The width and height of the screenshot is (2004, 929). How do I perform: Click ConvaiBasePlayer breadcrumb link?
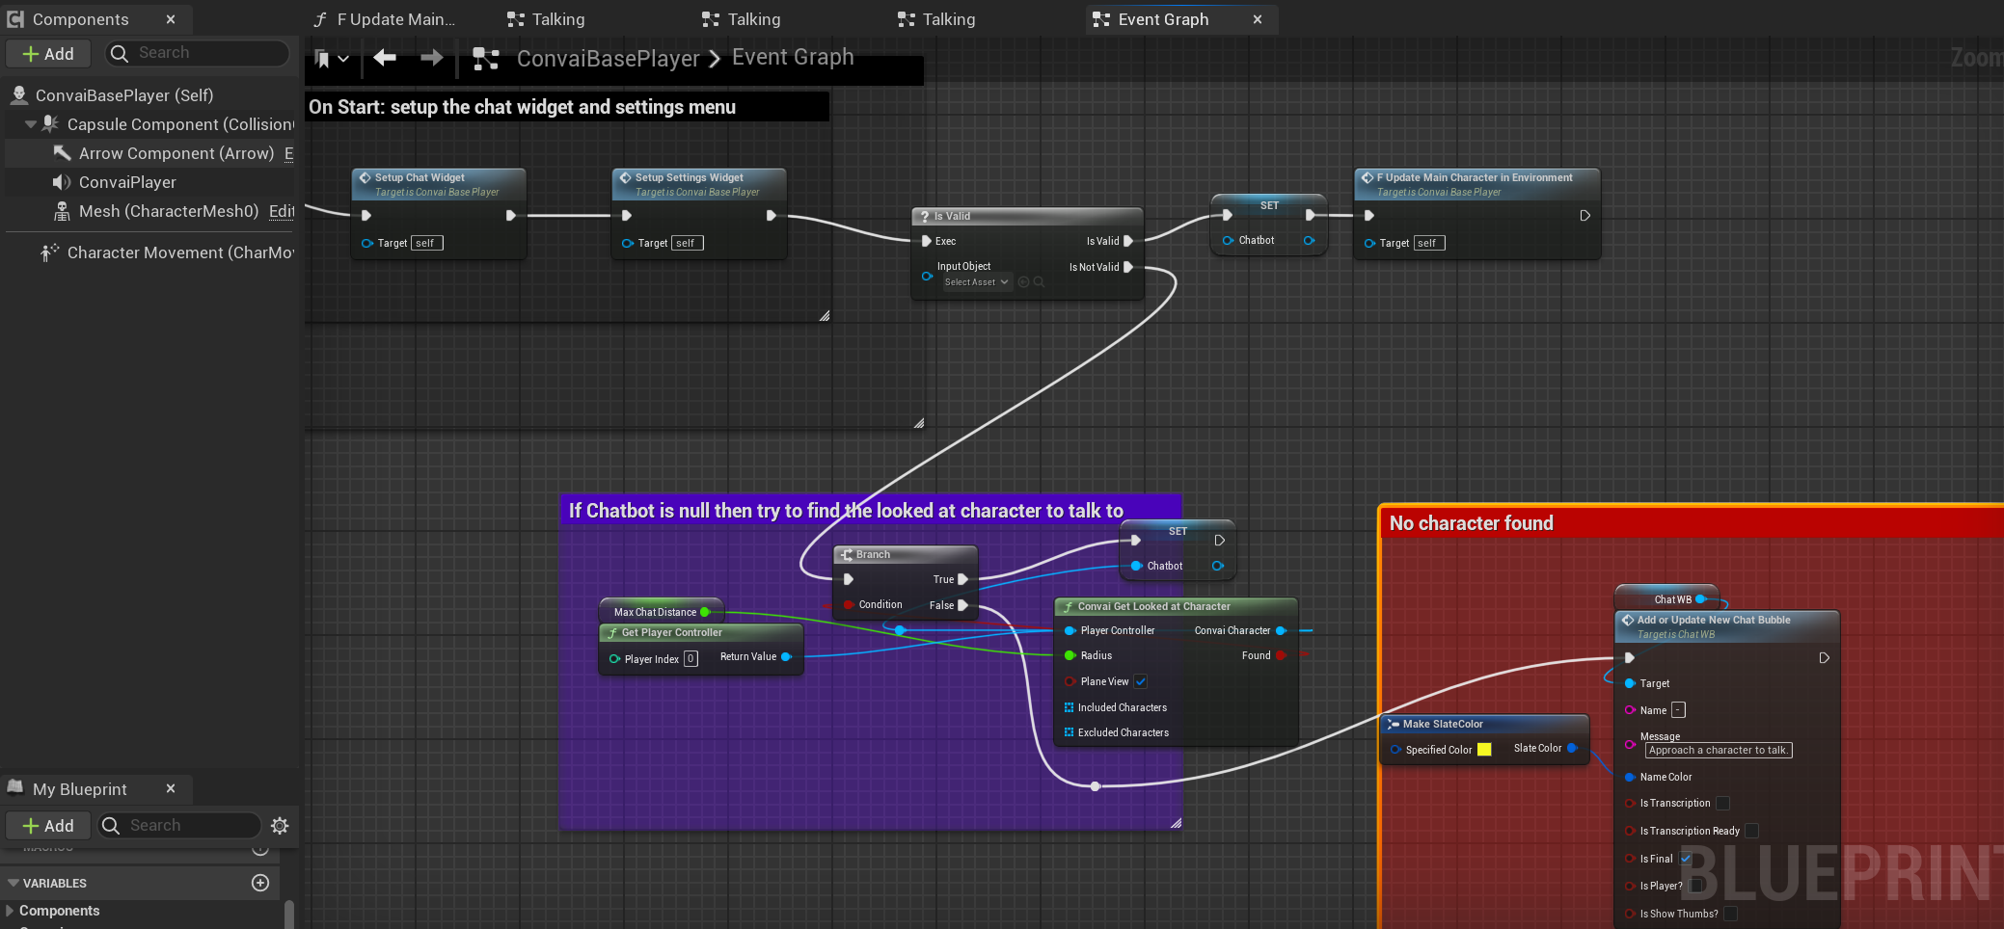[608, 59]
